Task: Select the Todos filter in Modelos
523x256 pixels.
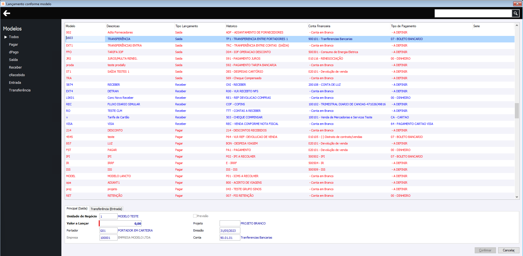Action: pyautogui.click(x=14, y=37)
